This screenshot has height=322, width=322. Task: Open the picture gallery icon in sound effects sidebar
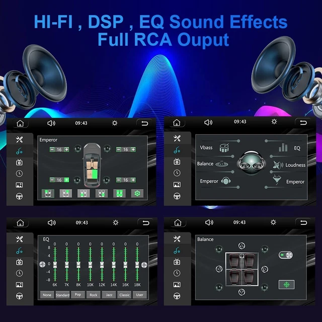click(x=177, y=185)
